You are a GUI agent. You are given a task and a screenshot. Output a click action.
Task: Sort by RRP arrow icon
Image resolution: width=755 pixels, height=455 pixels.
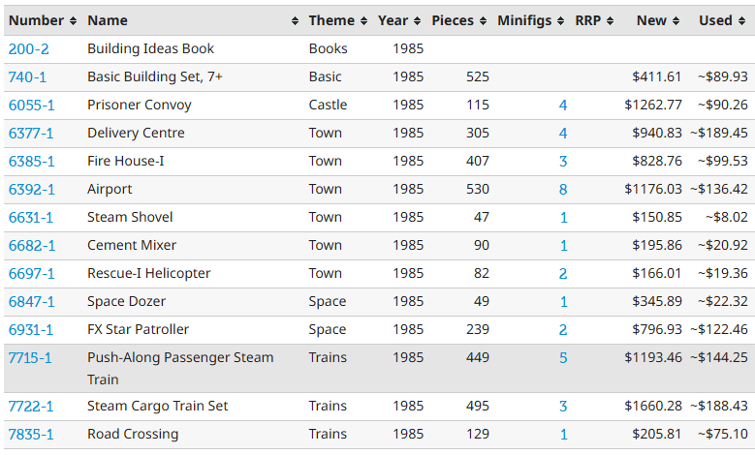tap(610, 20)
